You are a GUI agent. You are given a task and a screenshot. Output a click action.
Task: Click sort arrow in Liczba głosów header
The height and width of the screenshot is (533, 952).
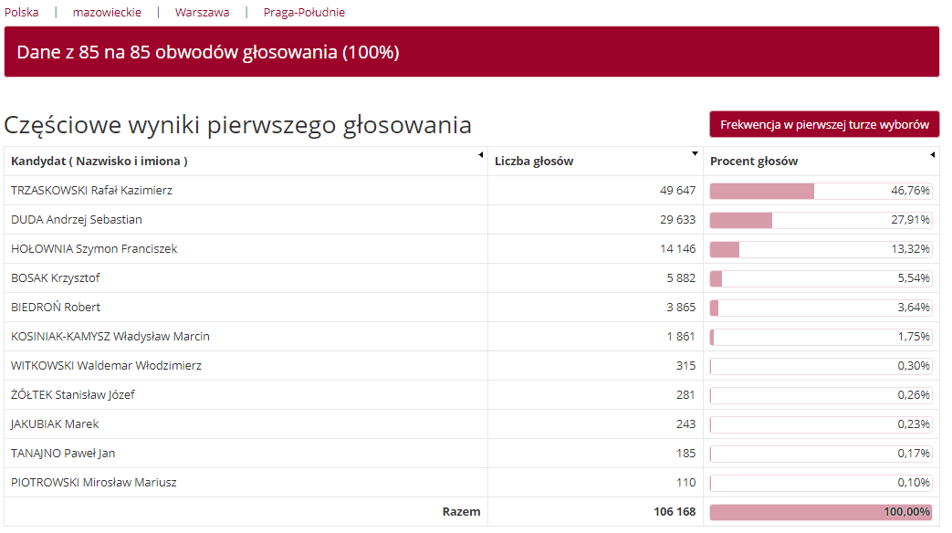click(x=695, y=153)
